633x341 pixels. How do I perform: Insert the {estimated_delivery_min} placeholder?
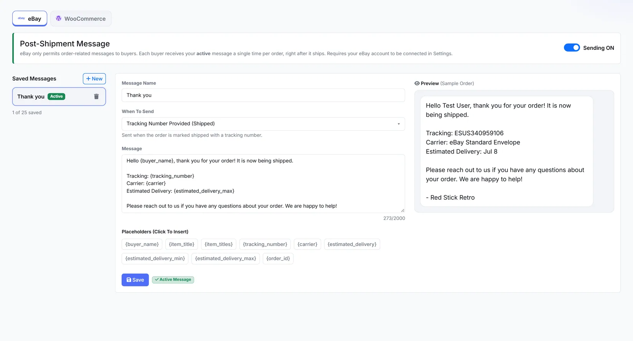point(155,259)
